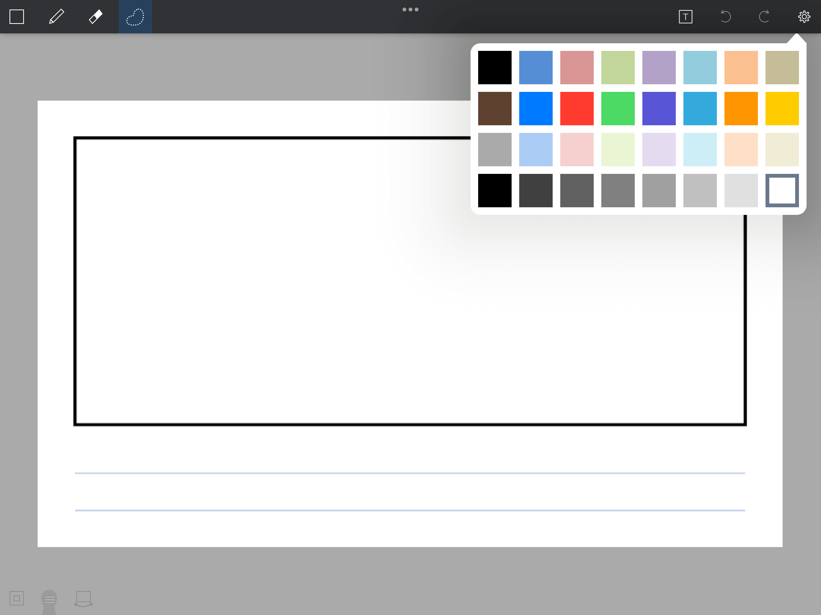This screenshot has height=615, width=821.
Task: Pick the sage green swatch
Action: (x=618, y=68)
